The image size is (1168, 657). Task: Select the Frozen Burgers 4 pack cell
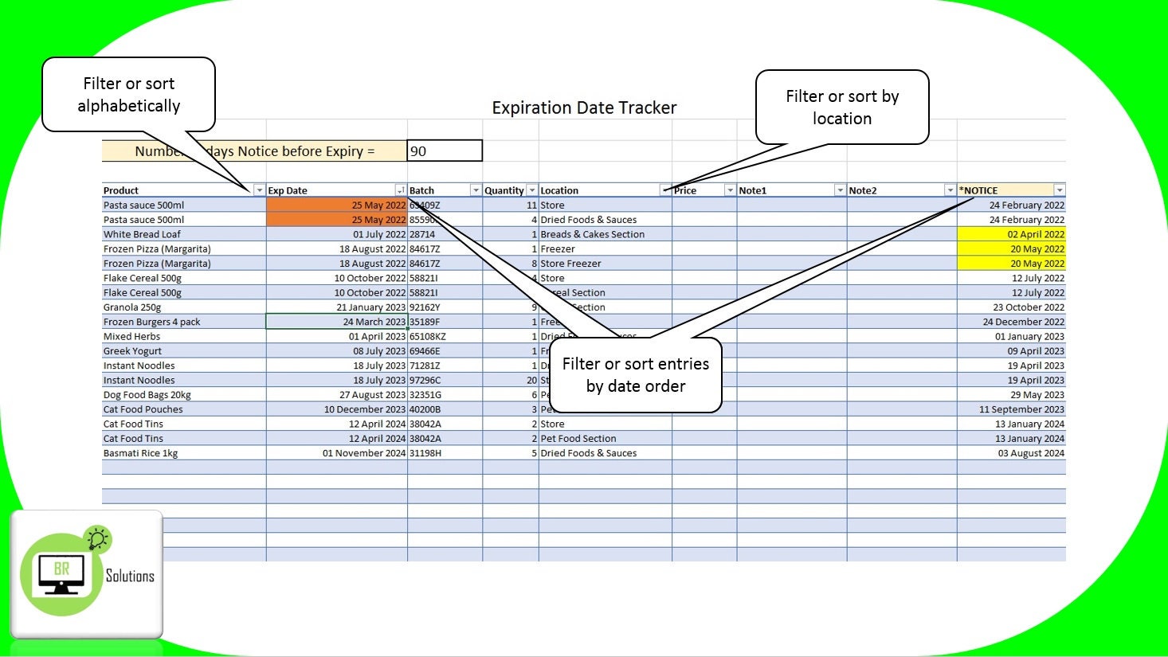click(151, 322)
